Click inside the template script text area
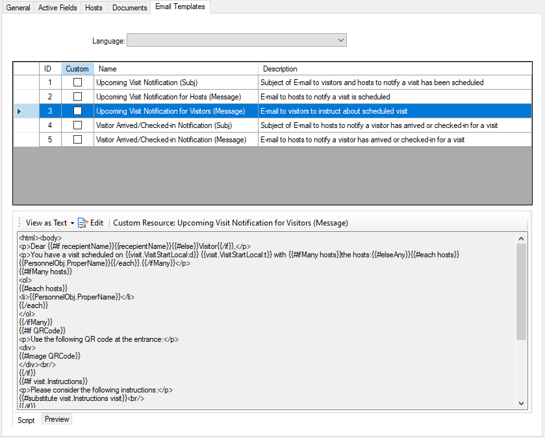The height and width of the screenshot is (438, 545). pos(267,320)
